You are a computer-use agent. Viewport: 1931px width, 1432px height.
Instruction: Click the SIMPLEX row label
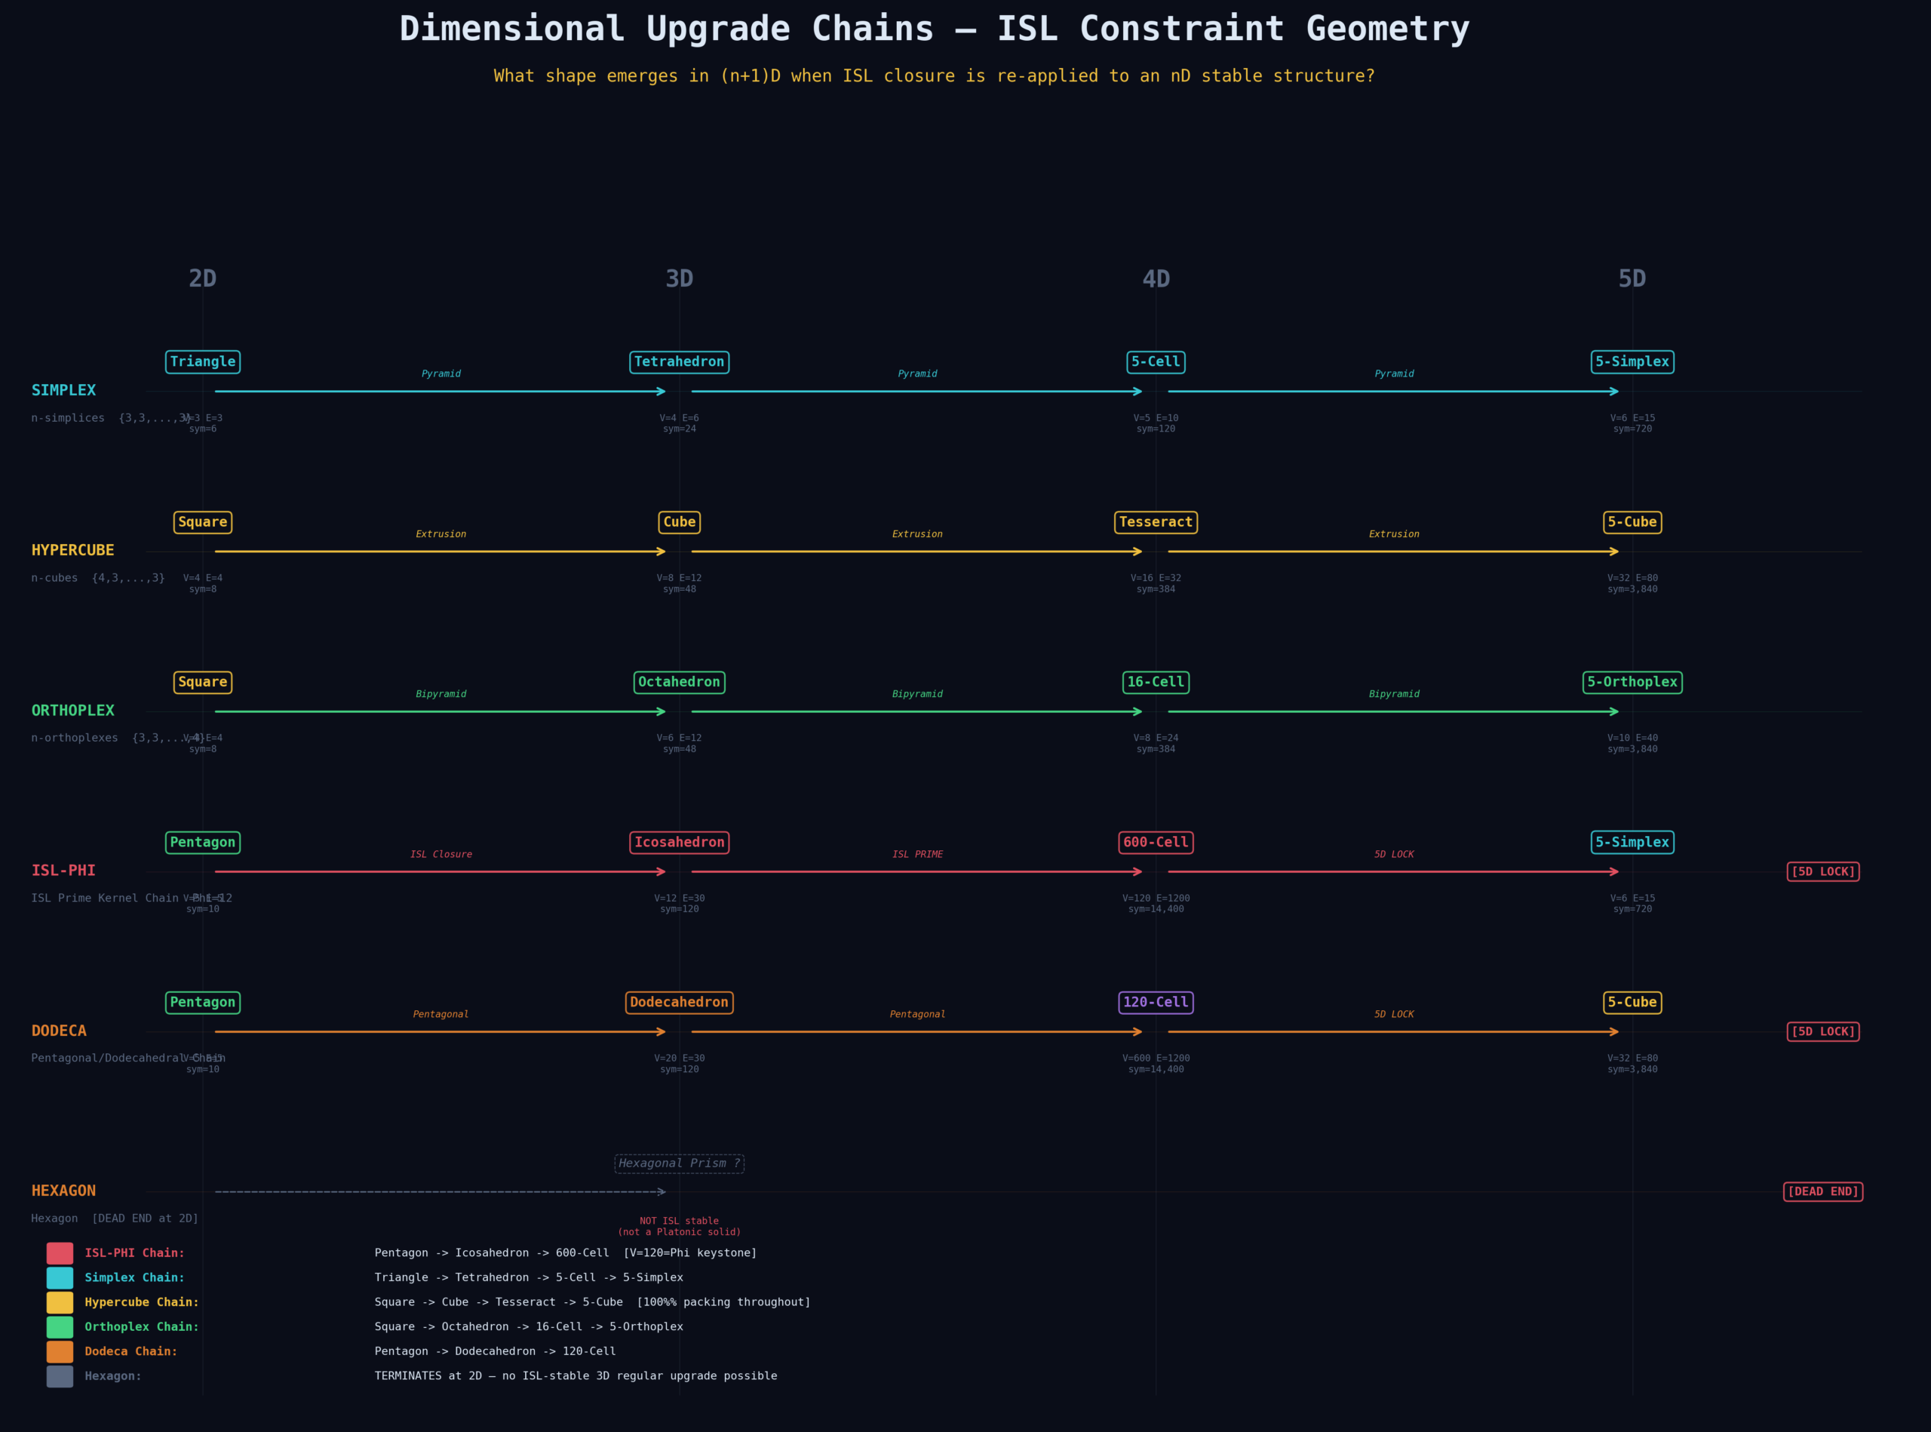click(63, 391)
